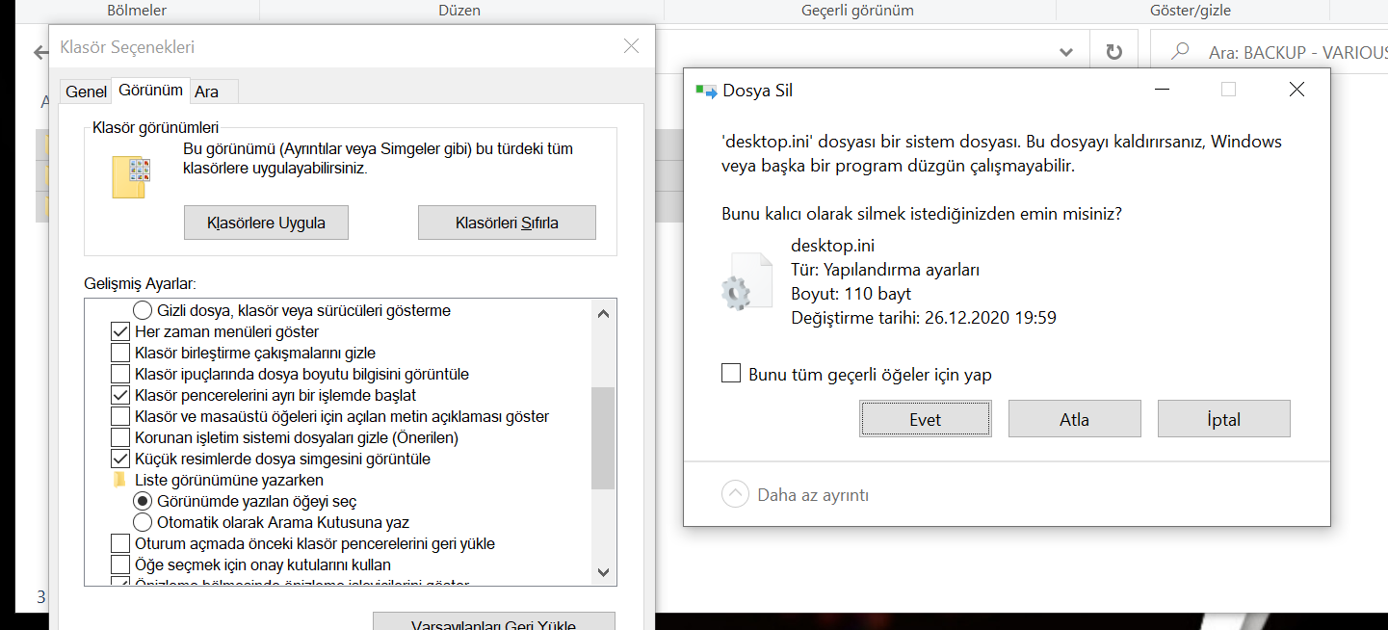This screenshot has width=1388, height=630.
Task: Click 'Varsayılanları Geri Yükle' button
Action: [x=493, y=621]
